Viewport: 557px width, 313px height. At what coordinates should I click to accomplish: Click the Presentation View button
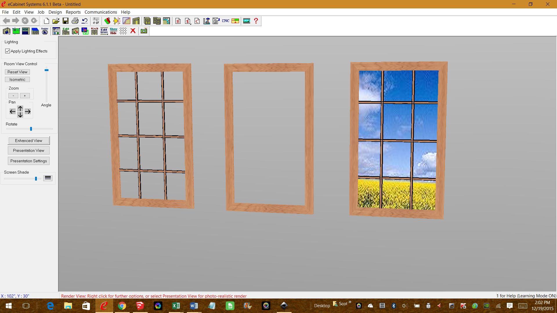coord(28,150)
